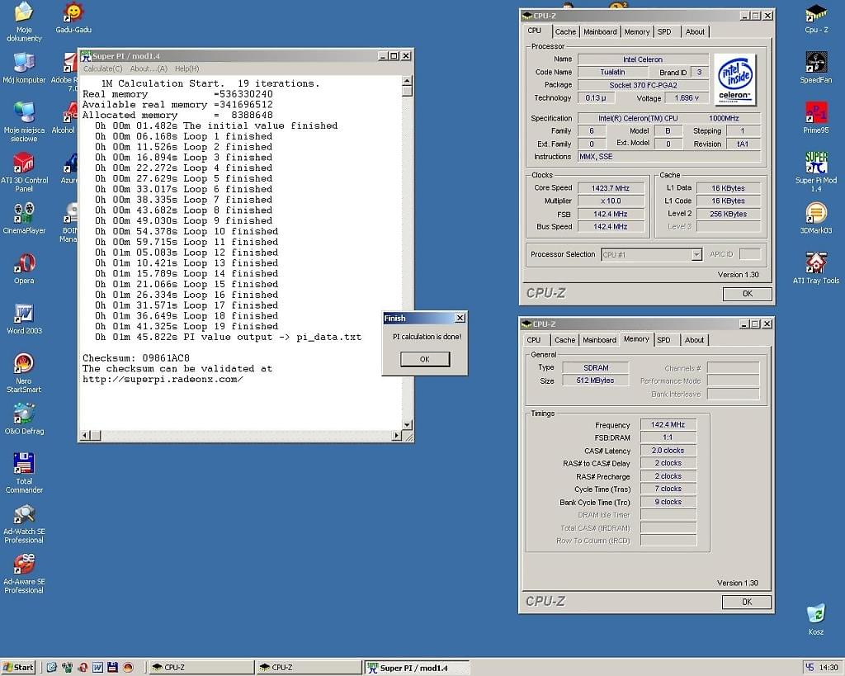
Task: Open Mój komputer desktop icon
Action: (x=24, y=68)
